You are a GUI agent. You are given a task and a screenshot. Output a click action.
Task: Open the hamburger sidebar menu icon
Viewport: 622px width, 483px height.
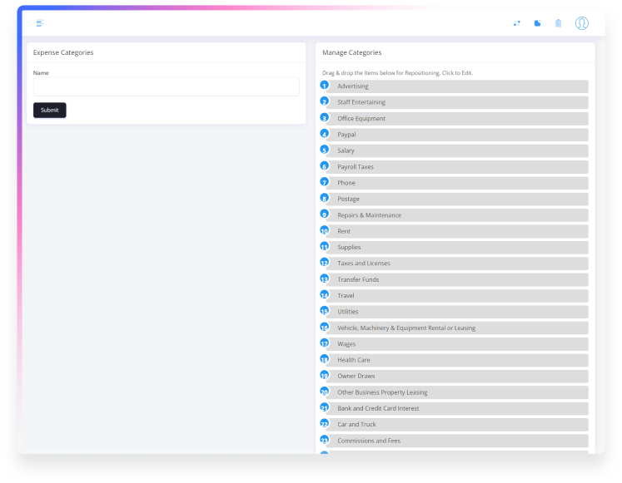point(39,23)
